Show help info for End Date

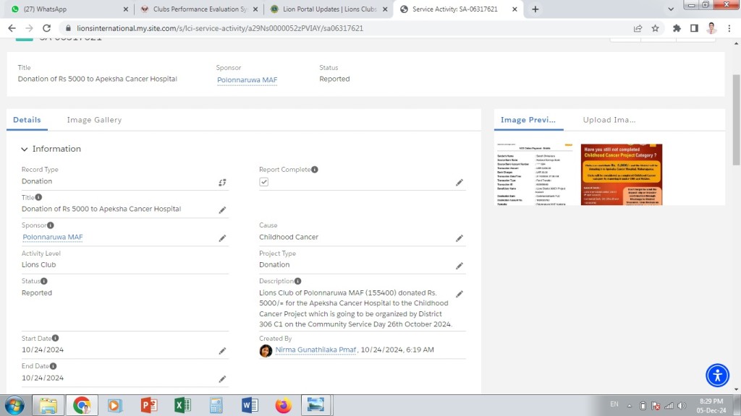click(53, 365)
